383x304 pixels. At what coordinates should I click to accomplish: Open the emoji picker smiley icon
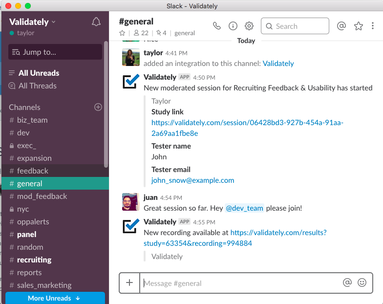click(362, 282)
